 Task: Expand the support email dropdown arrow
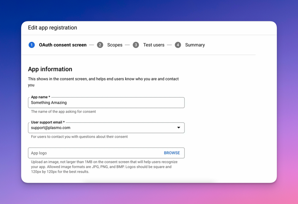(x=179, y=127)
